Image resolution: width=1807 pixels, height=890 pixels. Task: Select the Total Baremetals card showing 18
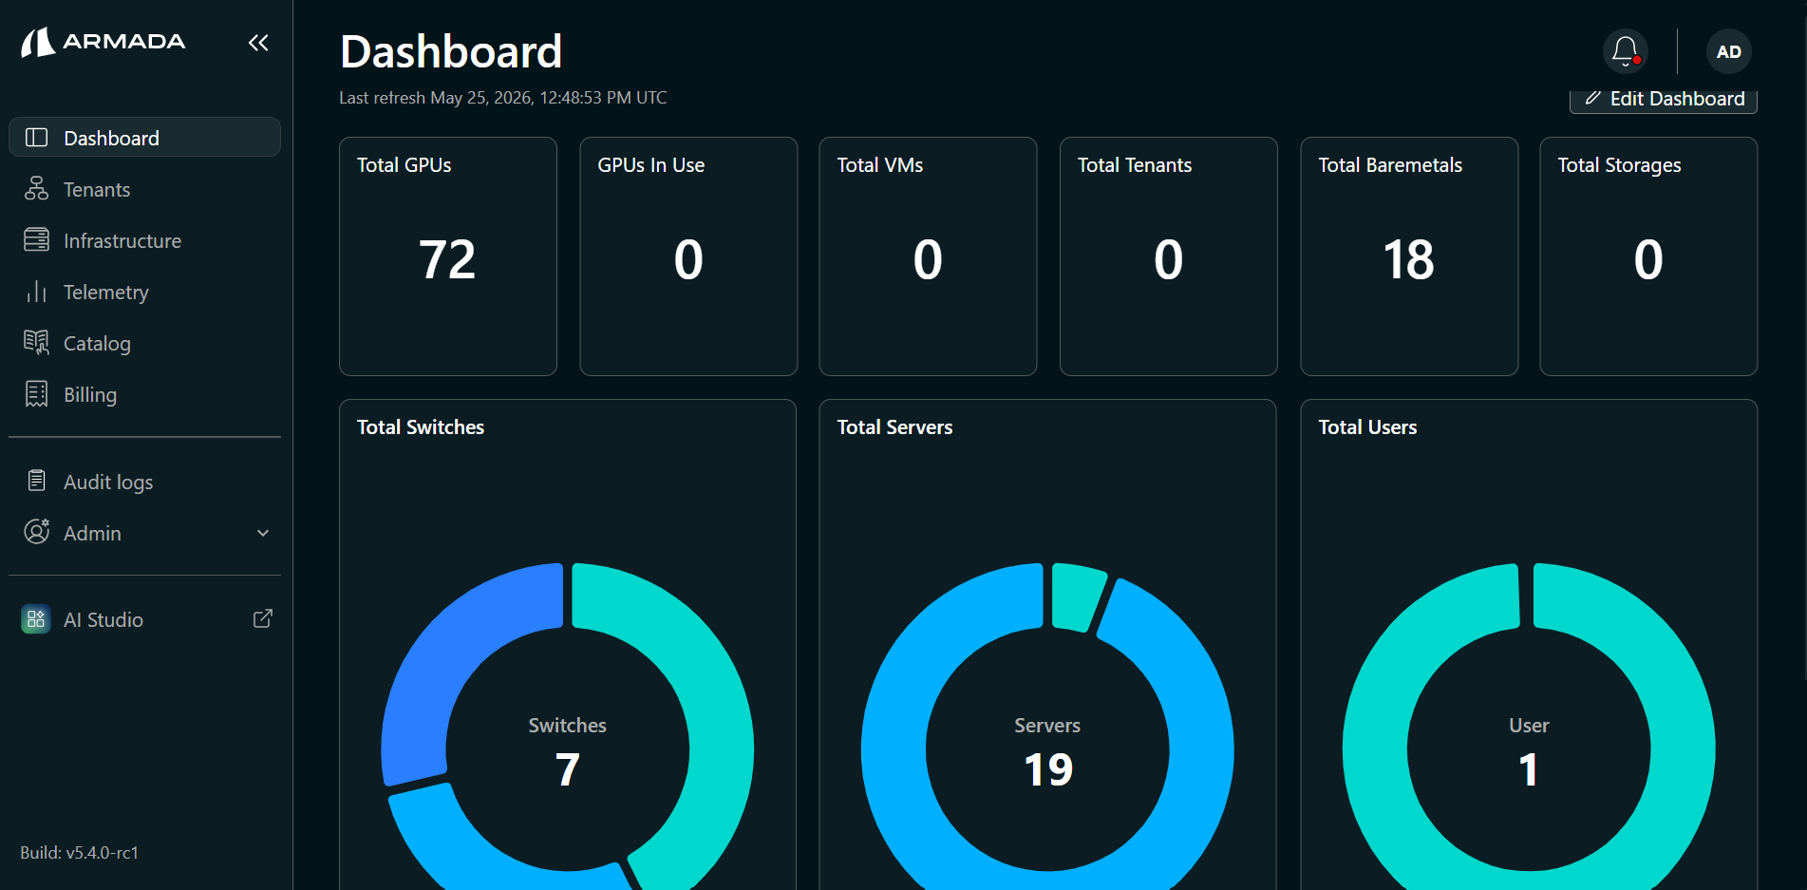coord(1409,256)
